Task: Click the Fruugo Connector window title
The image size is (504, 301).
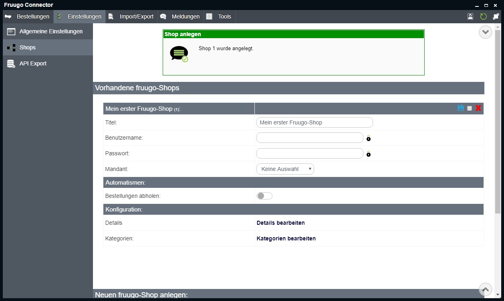Action: click(x=28, y=5)
